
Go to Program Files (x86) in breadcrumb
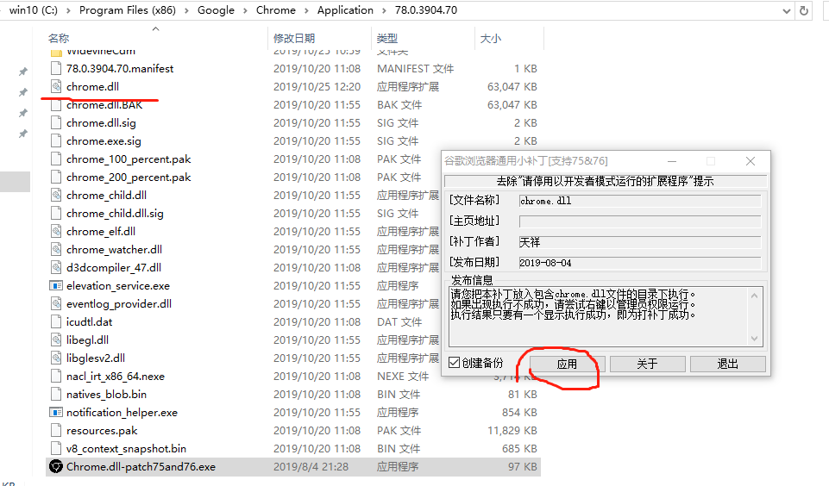(128, 10)
